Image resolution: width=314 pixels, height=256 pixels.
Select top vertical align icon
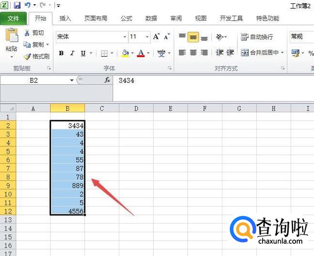pyautogui.click(x=182, y=37)
